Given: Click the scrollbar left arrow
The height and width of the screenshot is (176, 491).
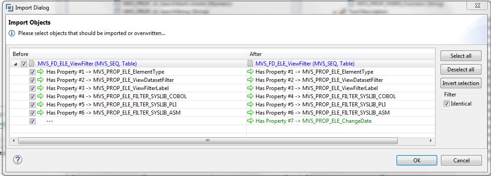Looking at the screenshot, I should pyautogui.click(x=14, y=141).
